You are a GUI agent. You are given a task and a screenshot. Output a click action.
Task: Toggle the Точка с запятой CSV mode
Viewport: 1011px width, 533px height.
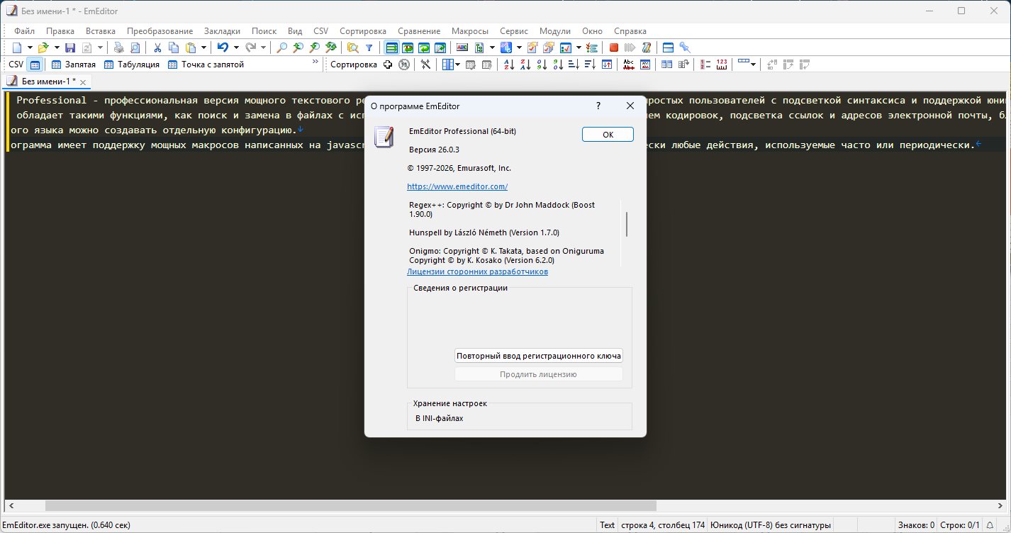tap(206, 64)
